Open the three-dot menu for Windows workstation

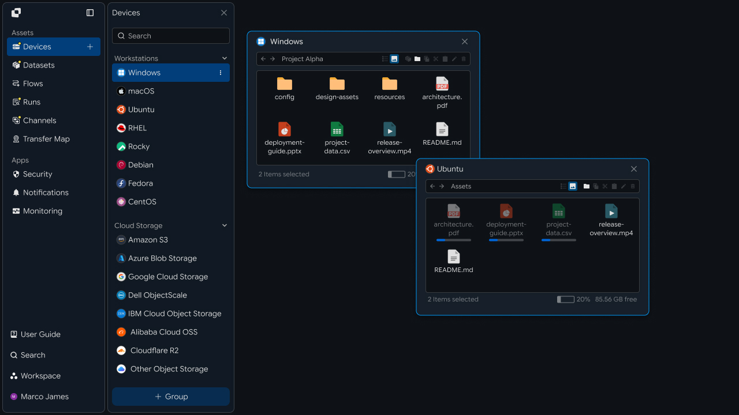coord(221,73)
